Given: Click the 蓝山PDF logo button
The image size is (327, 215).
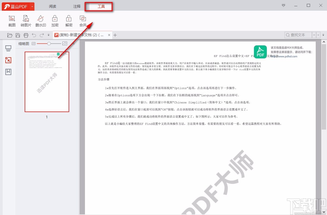Looking at the screenshot, I should pyautogui.click(x=16, y=7).
